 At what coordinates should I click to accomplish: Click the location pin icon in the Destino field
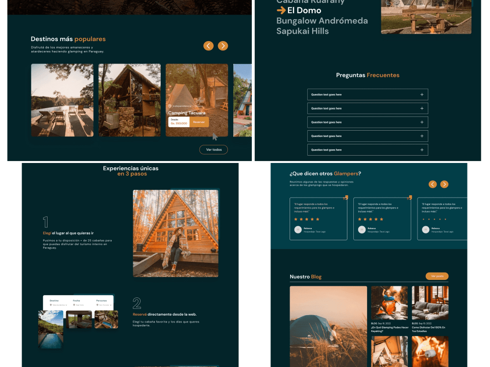[x=51, y=305]
